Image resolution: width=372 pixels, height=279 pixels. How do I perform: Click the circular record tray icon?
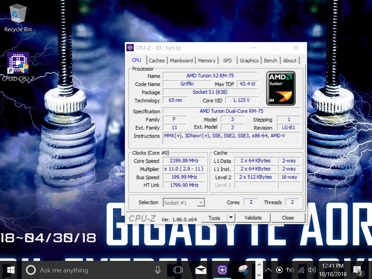coord(279,270)
